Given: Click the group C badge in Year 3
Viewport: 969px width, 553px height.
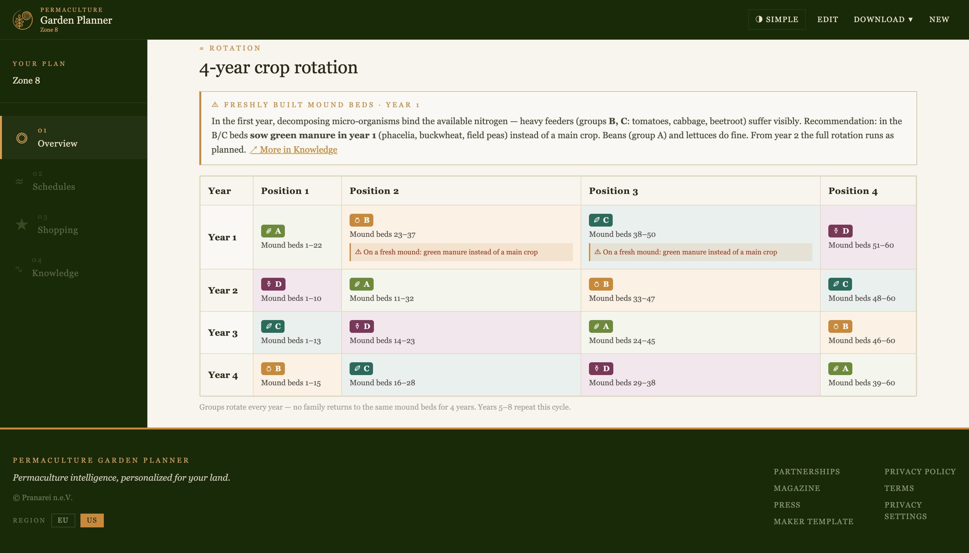Looking at the screenshot, I should point(273,326).
